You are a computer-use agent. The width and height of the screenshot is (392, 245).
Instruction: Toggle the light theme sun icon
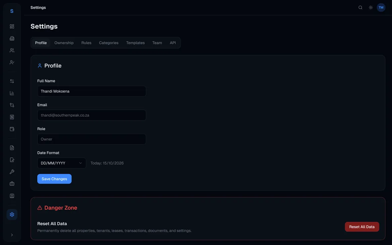coord(371,7)
